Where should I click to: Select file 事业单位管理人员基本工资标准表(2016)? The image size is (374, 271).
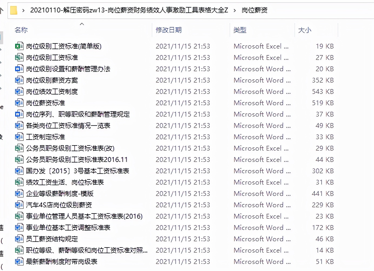(x=84, y=216)
